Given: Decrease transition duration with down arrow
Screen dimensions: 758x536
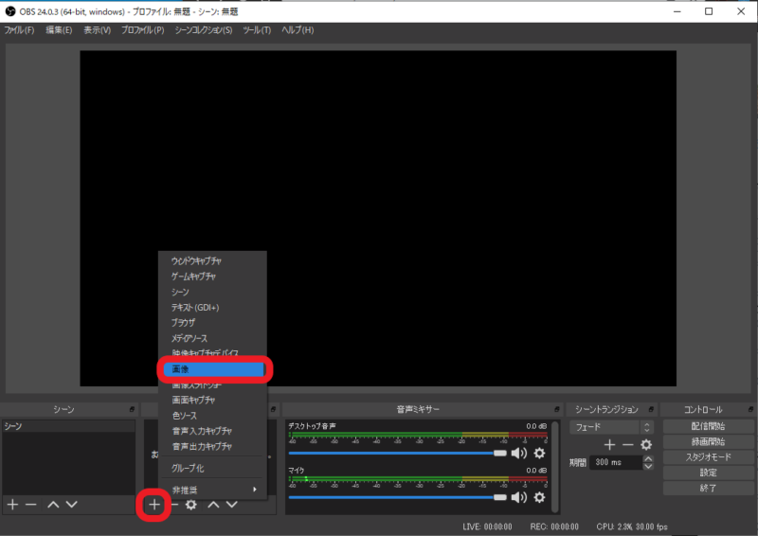Looking at the screenshot, I should point(648,467).
